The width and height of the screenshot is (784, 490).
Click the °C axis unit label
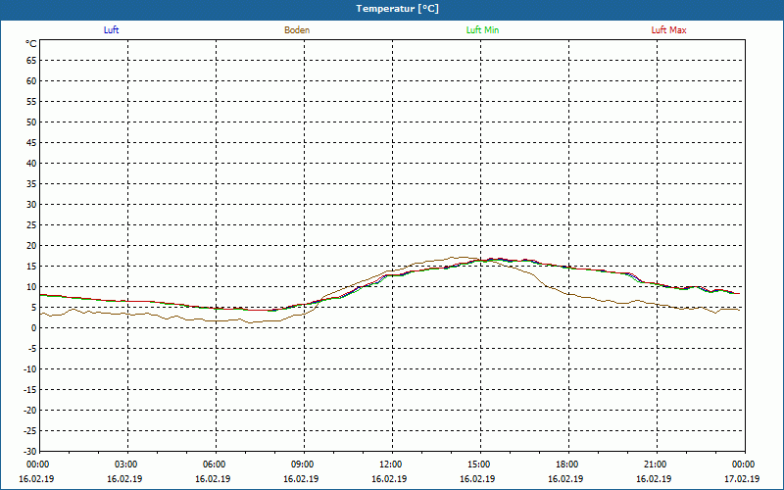pos(31,44)
